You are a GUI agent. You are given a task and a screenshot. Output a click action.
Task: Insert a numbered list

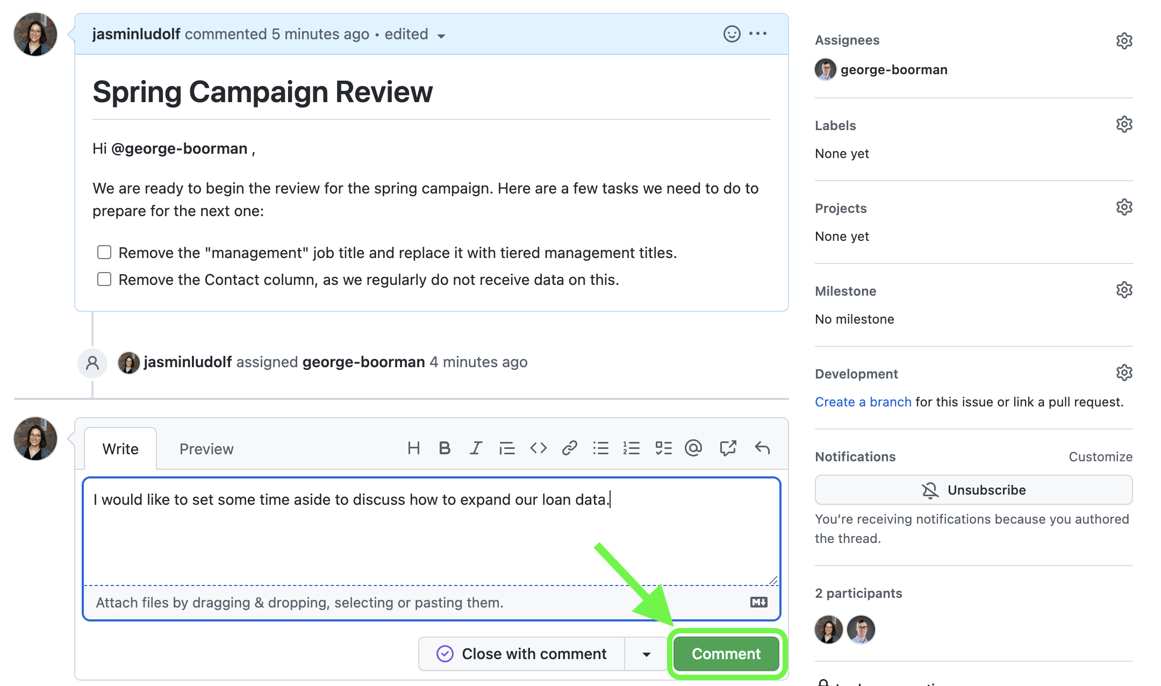click(x=632, y=448)
